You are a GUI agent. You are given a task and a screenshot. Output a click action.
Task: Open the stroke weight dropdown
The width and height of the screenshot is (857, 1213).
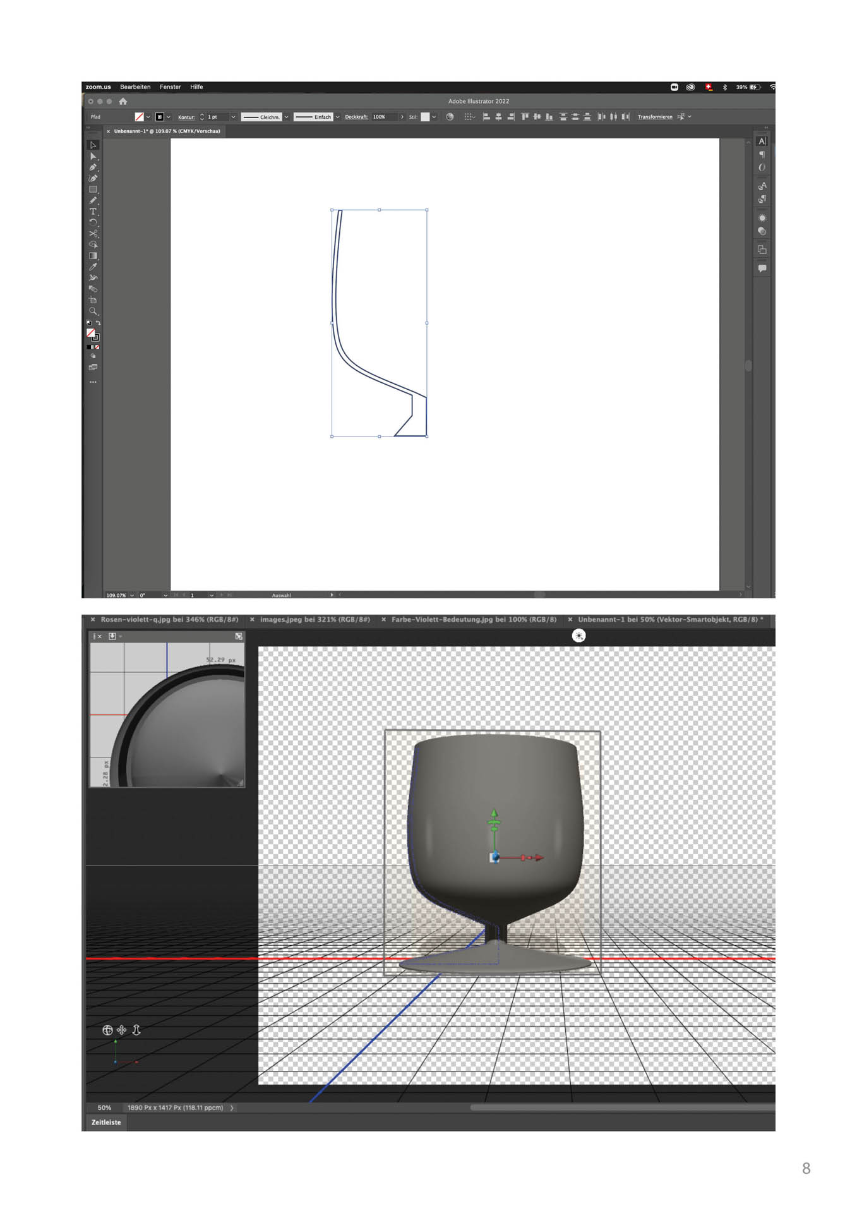[233, 117]
